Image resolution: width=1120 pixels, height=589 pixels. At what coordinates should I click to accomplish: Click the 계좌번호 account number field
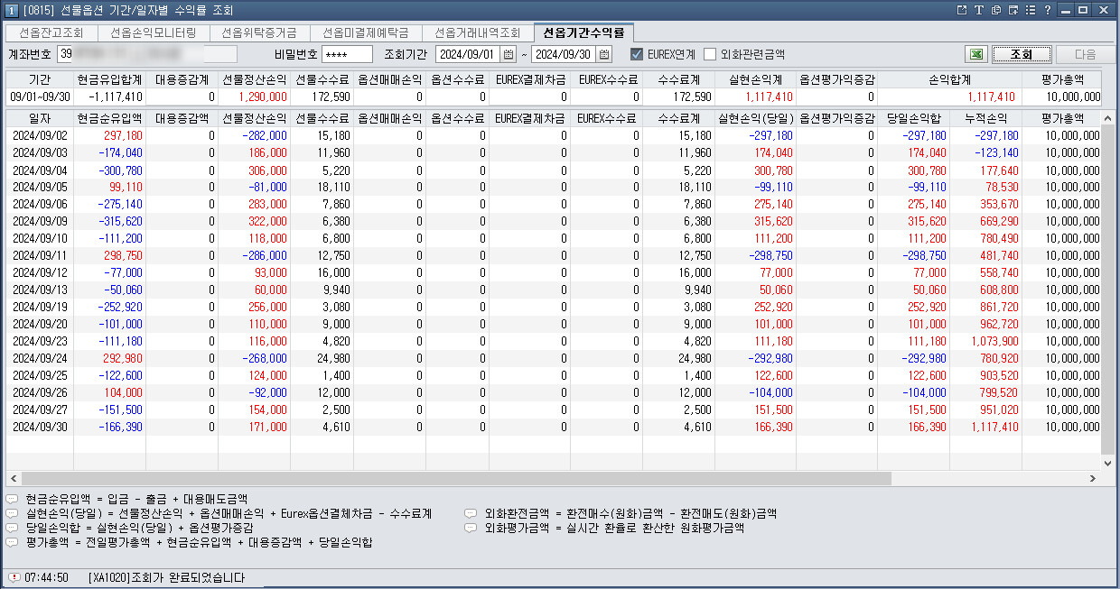point(147,54)
